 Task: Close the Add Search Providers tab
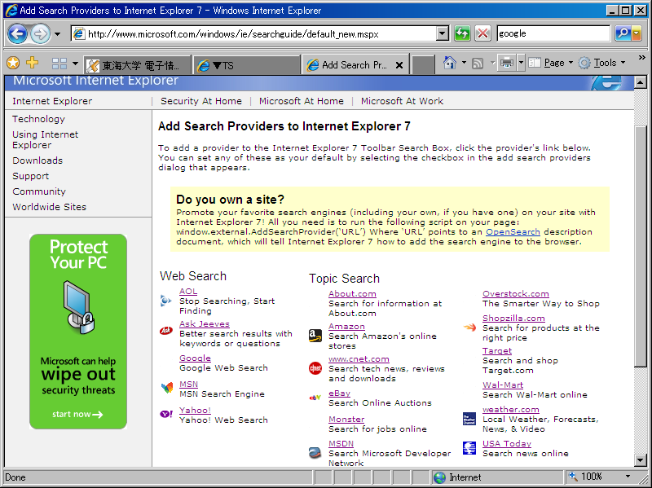coord(399,65)
